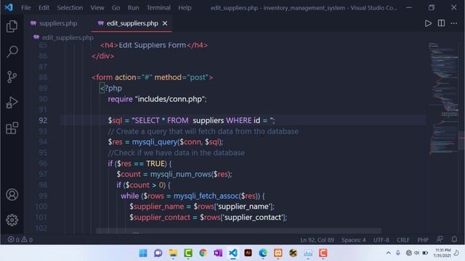Change encoding via UTF-8 indicator

pyautogui.click(x=381, y=240)
